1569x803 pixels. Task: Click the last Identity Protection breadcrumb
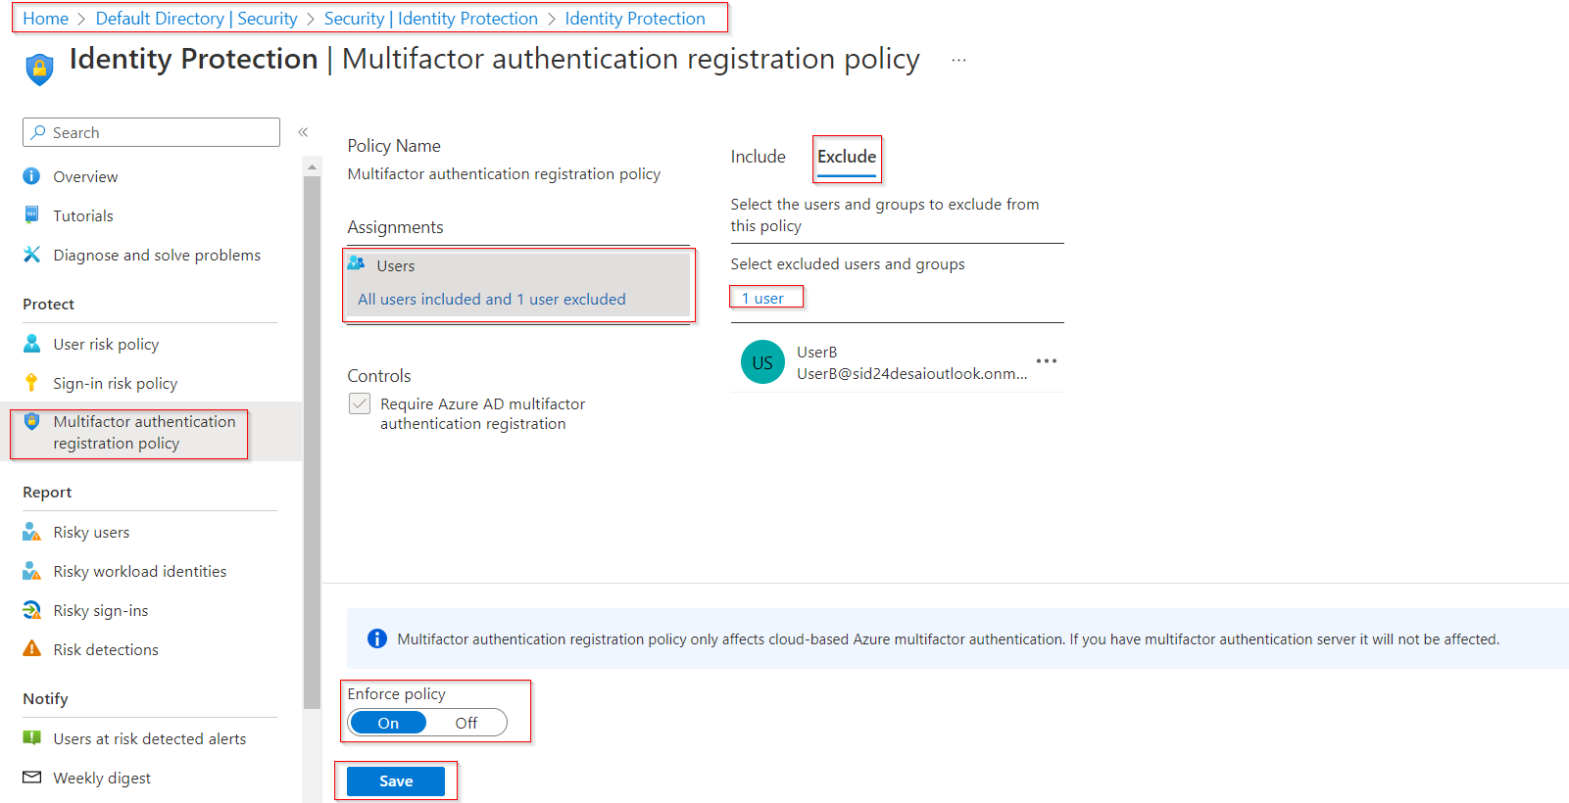click(x=635, y=19)
